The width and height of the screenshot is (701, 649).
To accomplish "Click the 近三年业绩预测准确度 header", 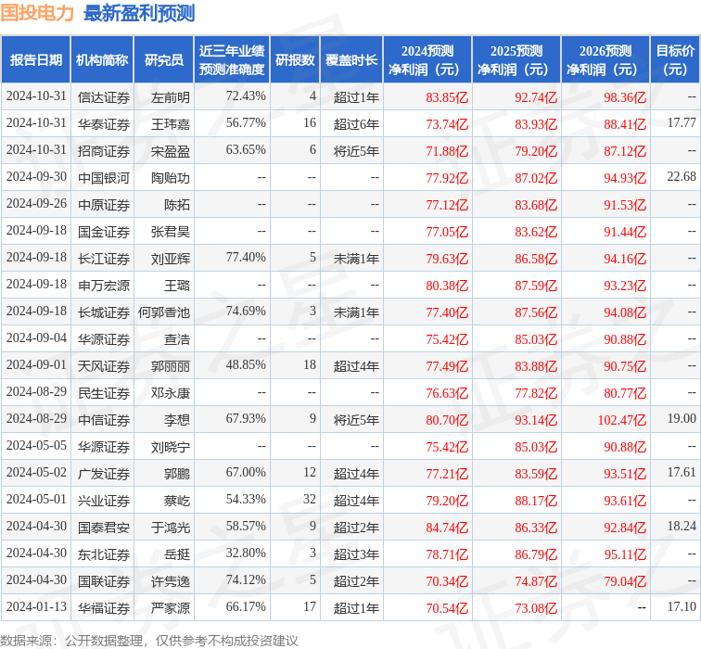I will point(232,60).
